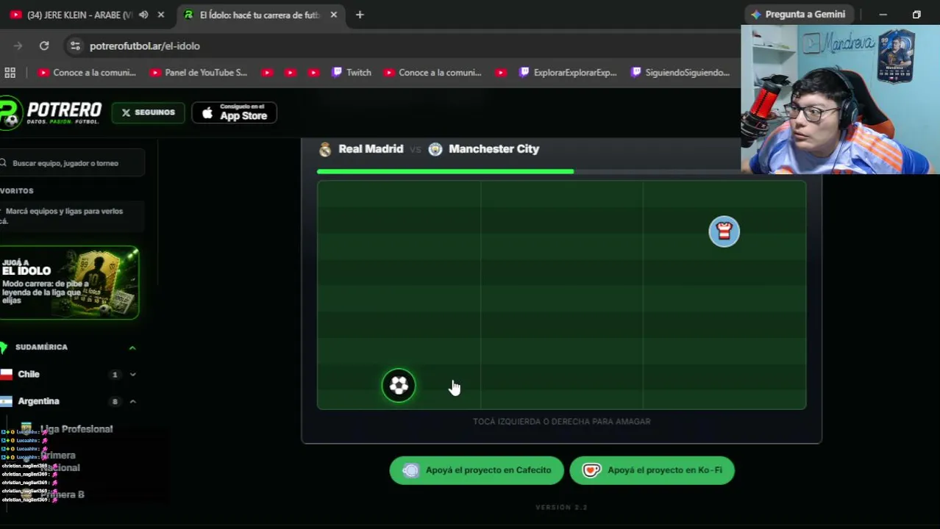Open the Twitch bookmark
This screenshot has width=940, height=529.
[x=352, y=73]
